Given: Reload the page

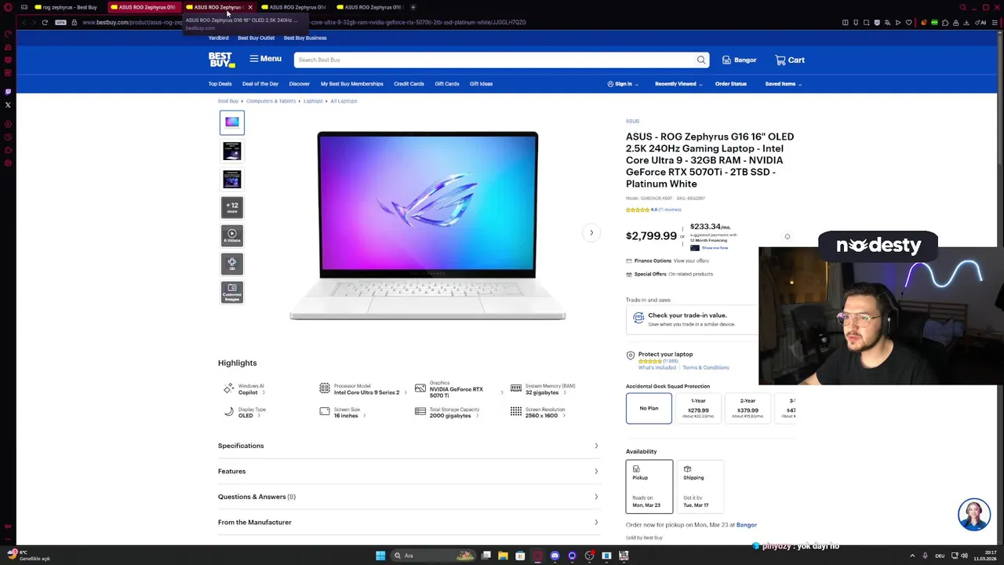Looking at the screenshot, I should point(45,22).
